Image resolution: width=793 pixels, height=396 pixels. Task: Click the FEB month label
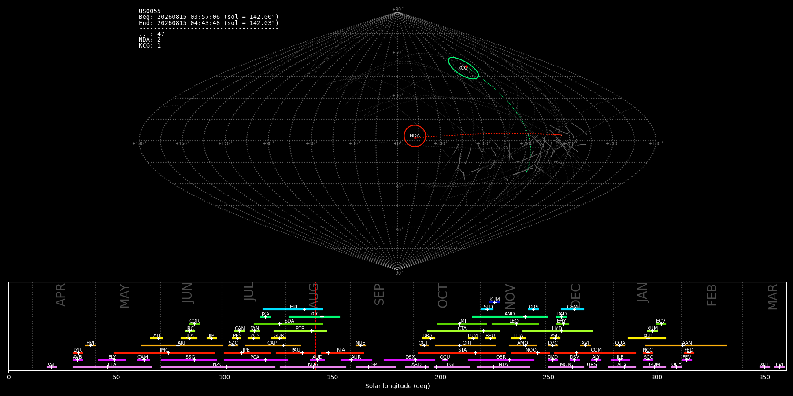tap(712, 295)
